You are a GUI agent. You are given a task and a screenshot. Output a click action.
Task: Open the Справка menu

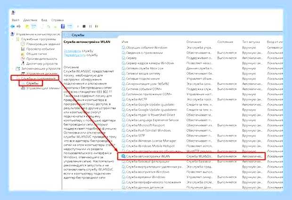[57, 20]
